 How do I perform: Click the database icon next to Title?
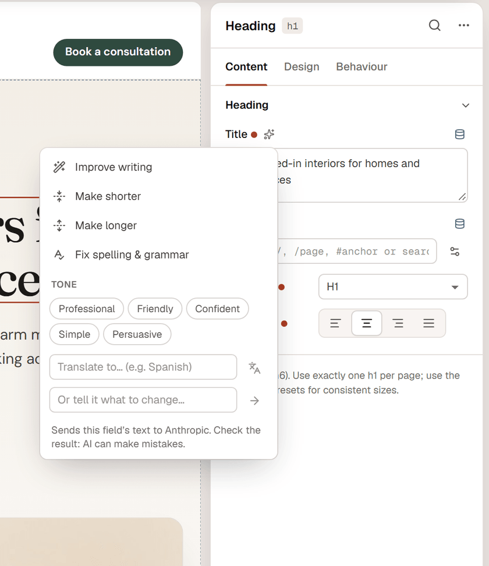tap(460, 135)
